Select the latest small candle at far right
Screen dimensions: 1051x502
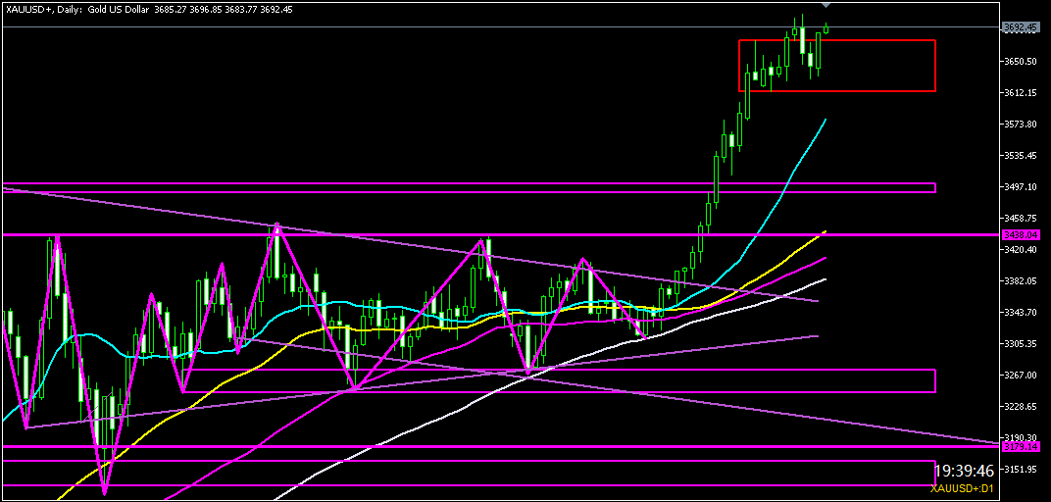point(826,28)
